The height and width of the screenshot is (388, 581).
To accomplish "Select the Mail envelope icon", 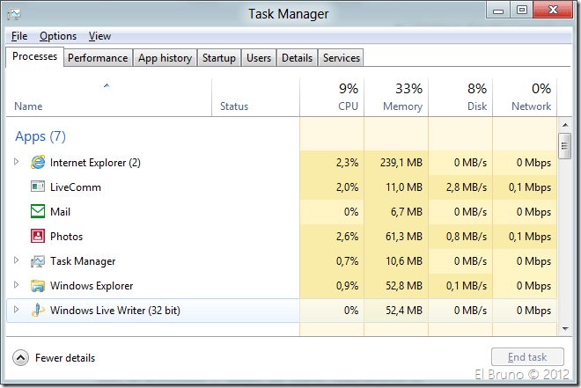I will click(x=38, y=212).
